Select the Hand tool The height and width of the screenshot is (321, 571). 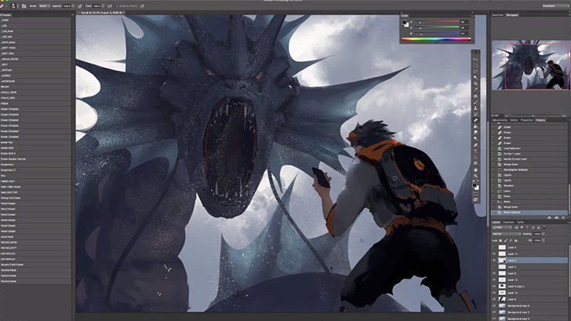pyautogui.click(x=475, y=170)
